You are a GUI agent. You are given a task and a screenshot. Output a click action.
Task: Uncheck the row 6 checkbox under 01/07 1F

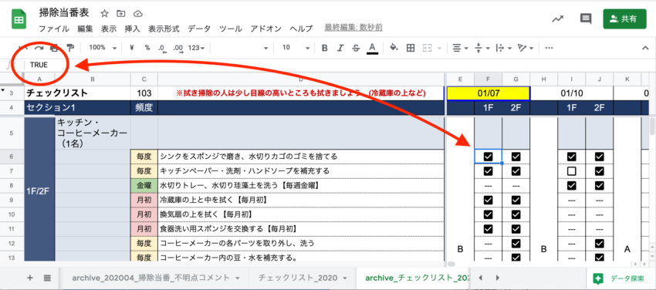488,157
